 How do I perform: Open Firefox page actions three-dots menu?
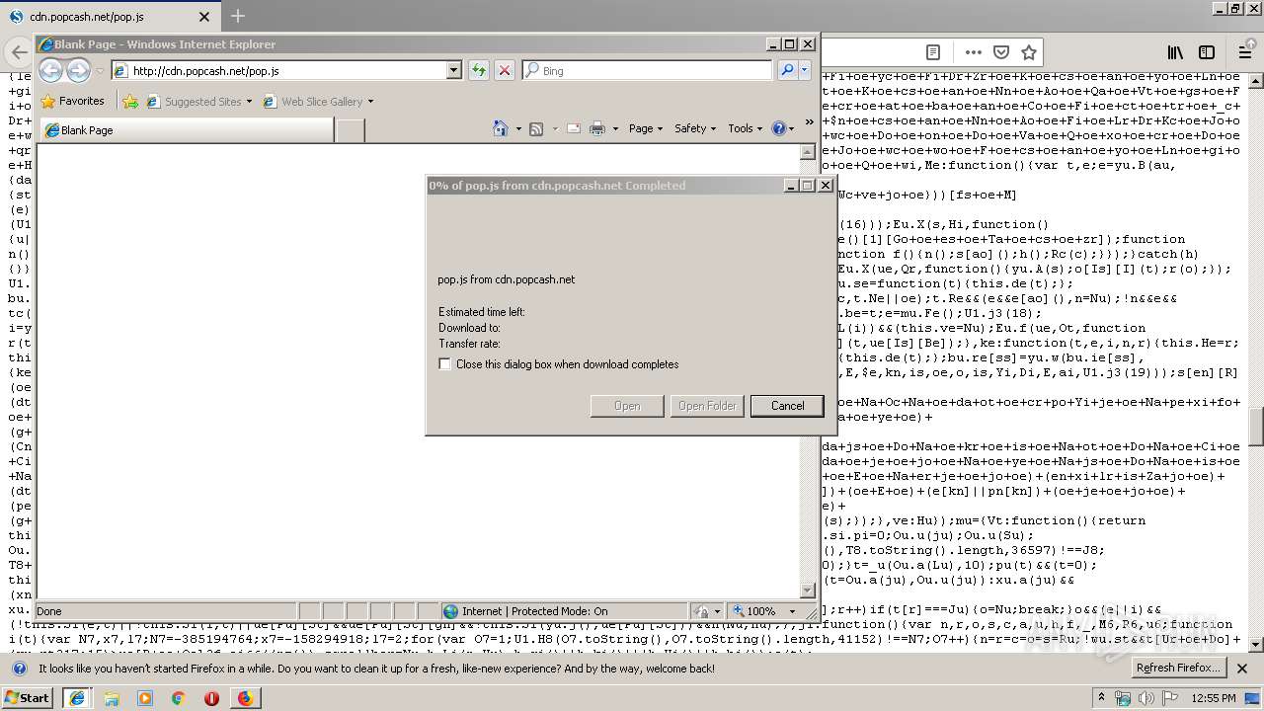tap(974, 52)
